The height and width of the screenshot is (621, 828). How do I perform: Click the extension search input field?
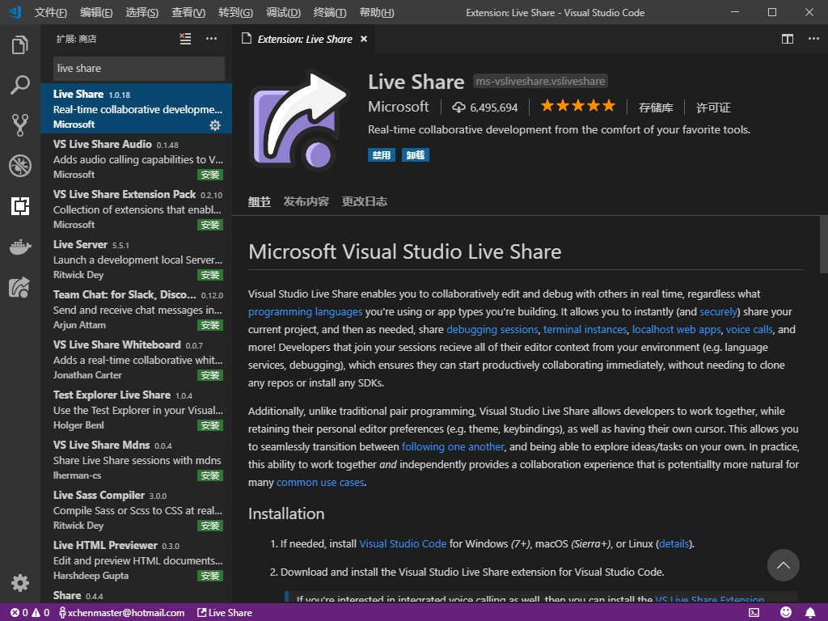pyautogui.click(x=139, y=68)
